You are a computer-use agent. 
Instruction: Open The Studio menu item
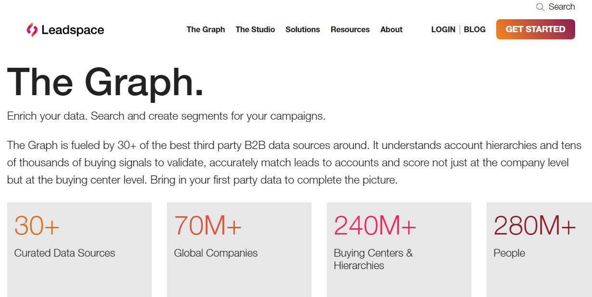(255, 29)
